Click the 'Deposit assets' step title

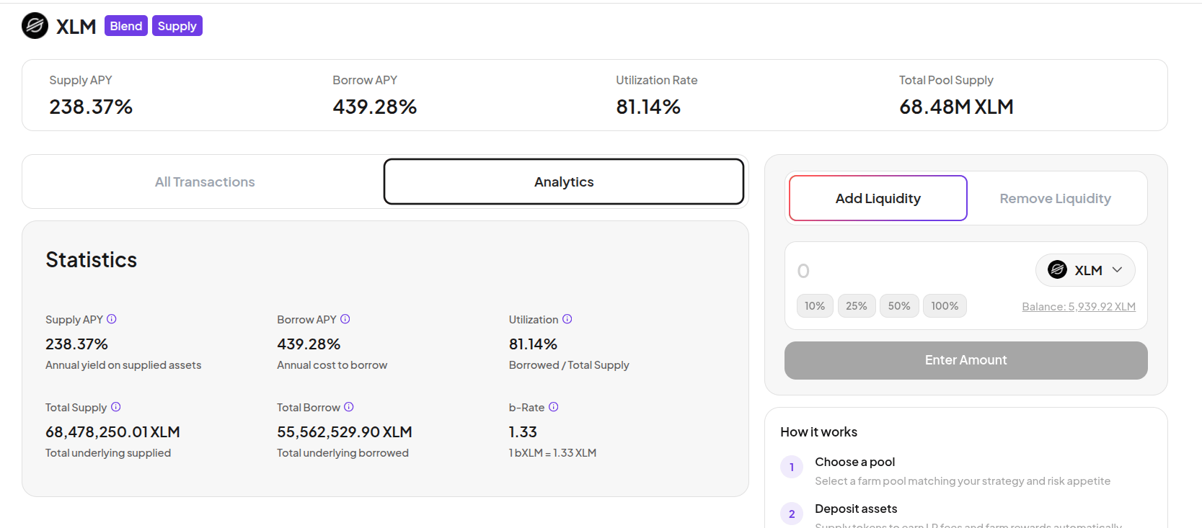point(856,509)
